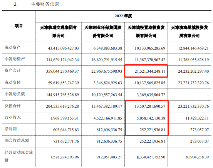This screenshot has width=213, height=168.
Task: Select value 3,346,824,925.63
Action: tap(107, 83)
